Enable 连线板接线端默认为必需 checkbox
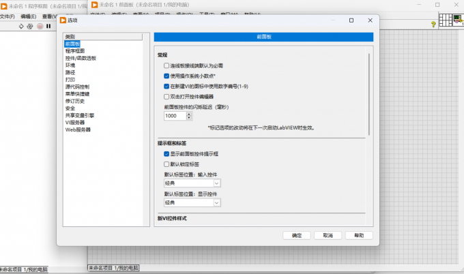This screenshot has height=274, width=464. click(x=166, y=65)
